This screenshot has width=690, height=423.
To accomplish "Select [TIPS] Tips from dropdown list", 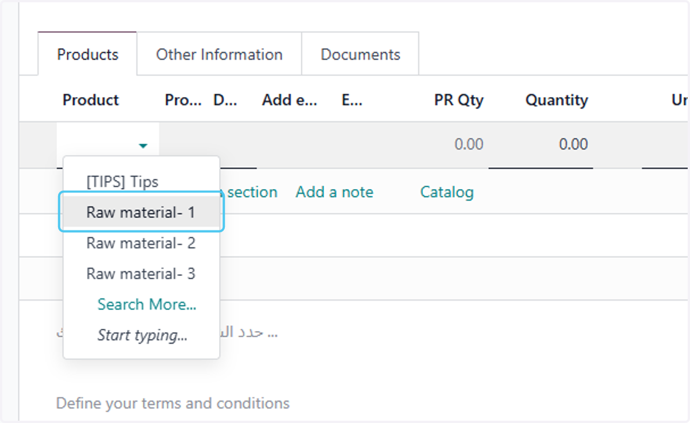I will point(141,182).
